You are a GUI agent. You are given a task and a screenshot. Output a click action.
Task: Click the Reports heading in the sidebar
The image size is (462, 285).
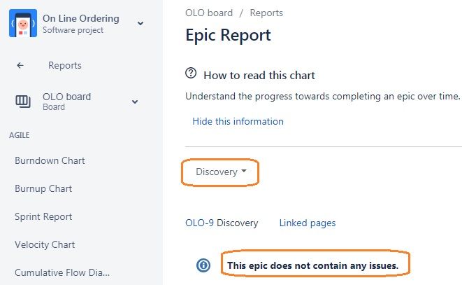pyautogui.click(x=65, y=65)
